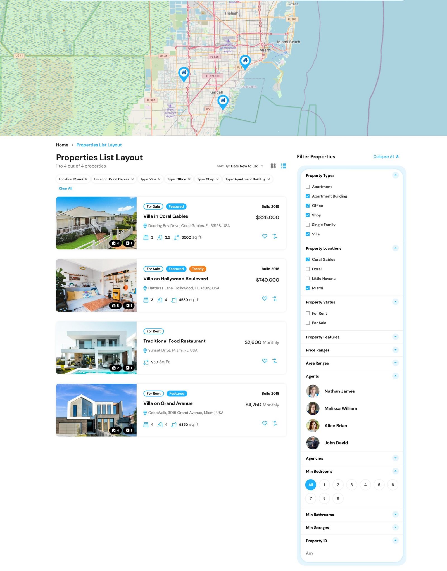Switch to grid view layout icon
This screenshot has width=447, height=571.
[273, 166]
